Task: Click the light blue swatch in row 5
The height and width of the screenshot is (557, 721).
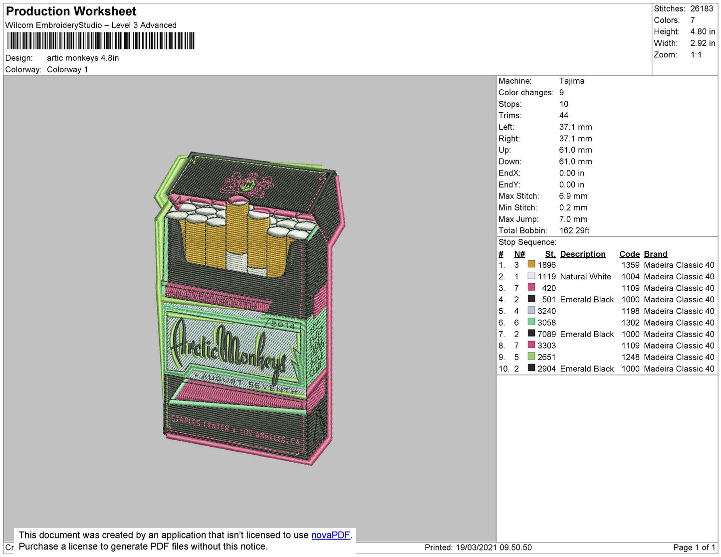Action: [531, 310]
